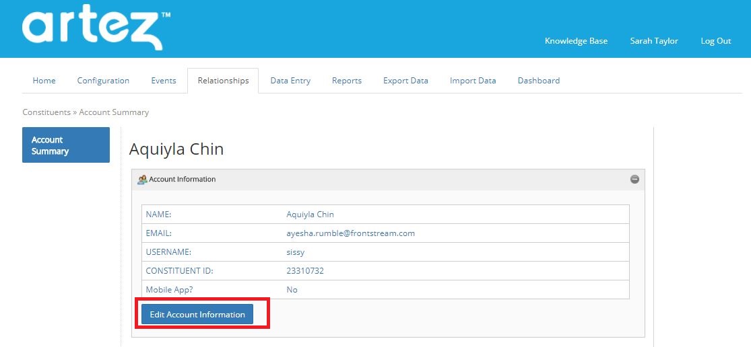
Task: Open the Export Data tab
Action: click(x=405, y=81)
